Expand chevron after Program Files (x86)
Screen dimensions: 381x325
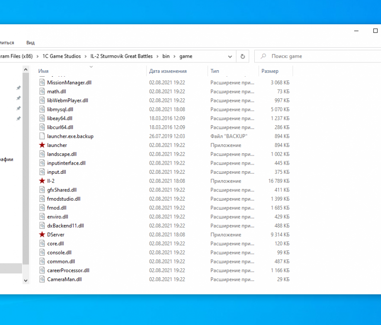38,56
